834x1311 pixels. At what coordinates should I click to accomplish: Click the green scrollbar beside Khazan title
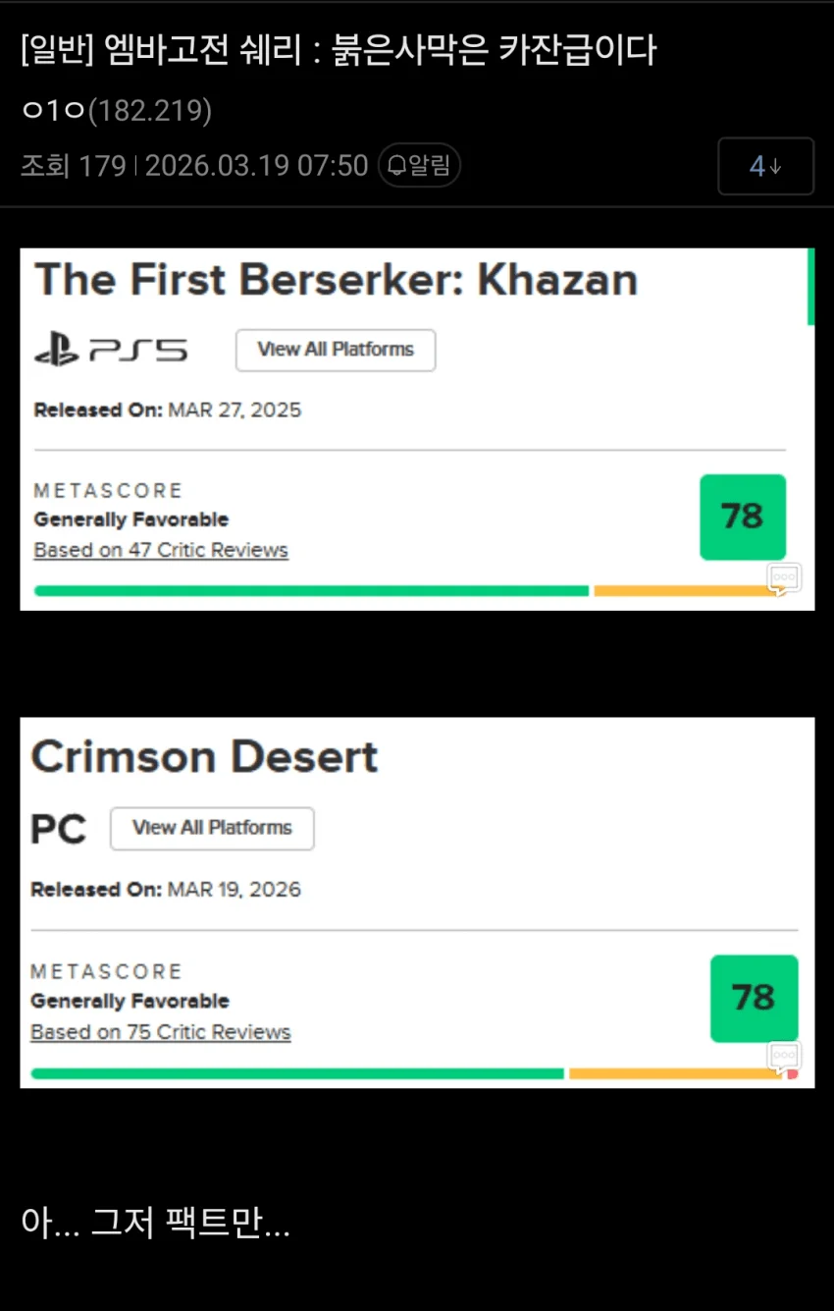tap(810, 287)
